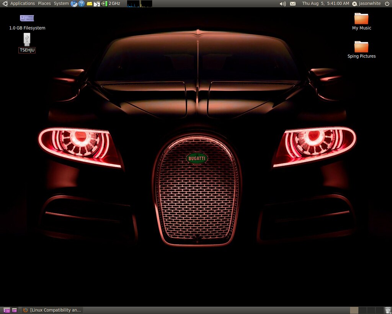Open the power session menu icon
The width and height of the screenshot is (392, 314).
click(x=387, y=3)
